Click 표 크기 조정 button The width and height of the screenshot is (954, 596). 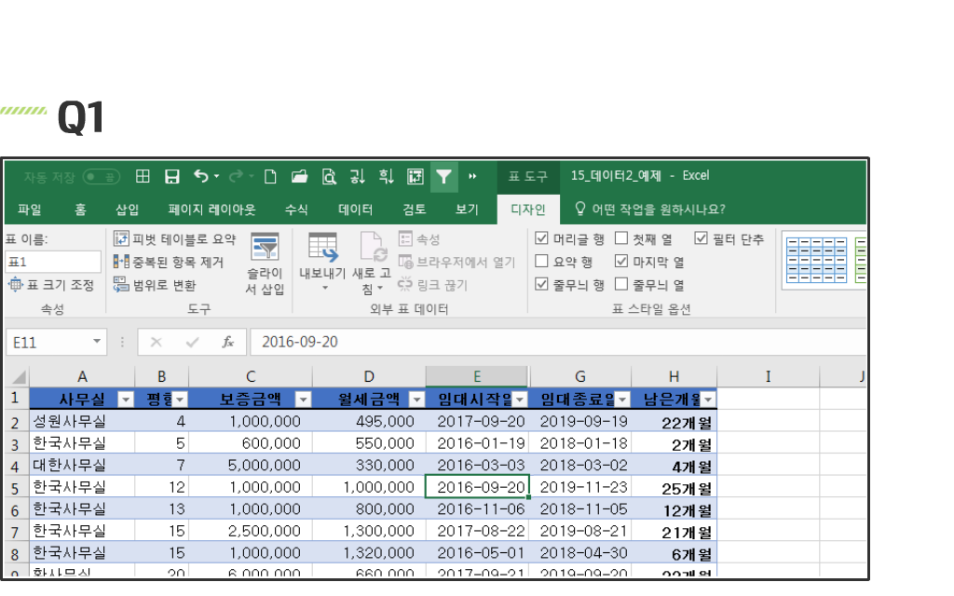52,285
